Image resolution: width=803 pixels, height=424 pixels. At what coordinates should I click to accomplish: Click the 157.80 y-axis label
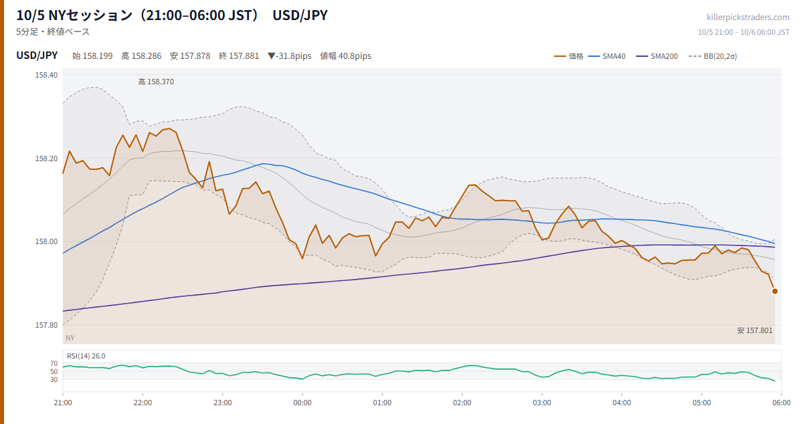47,325
